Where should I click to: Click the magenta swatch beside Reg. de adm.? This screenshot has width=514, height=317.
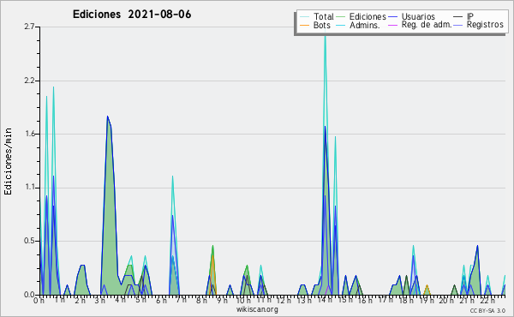pyautogui.click(x=392, y=25)
